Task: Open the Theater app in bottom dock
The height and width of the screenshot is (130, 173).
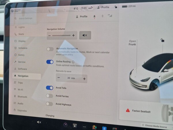Action: (x=75, y=126)
